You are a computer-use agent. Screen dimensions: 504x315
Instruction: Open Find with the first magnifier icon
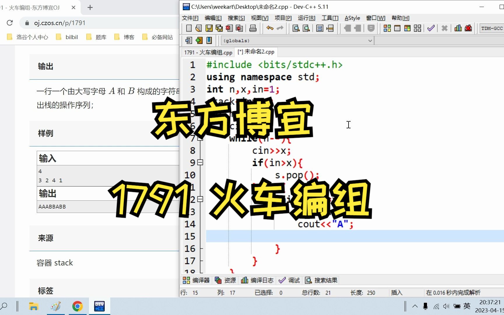click(296, 28)
